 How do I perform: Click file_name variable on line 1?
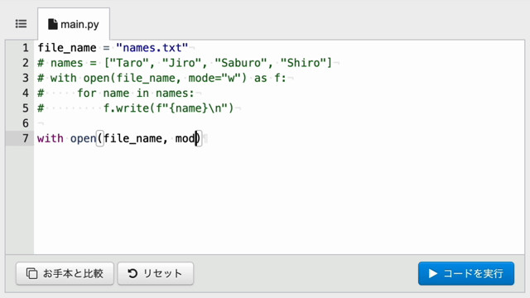[x=67, y=48]
